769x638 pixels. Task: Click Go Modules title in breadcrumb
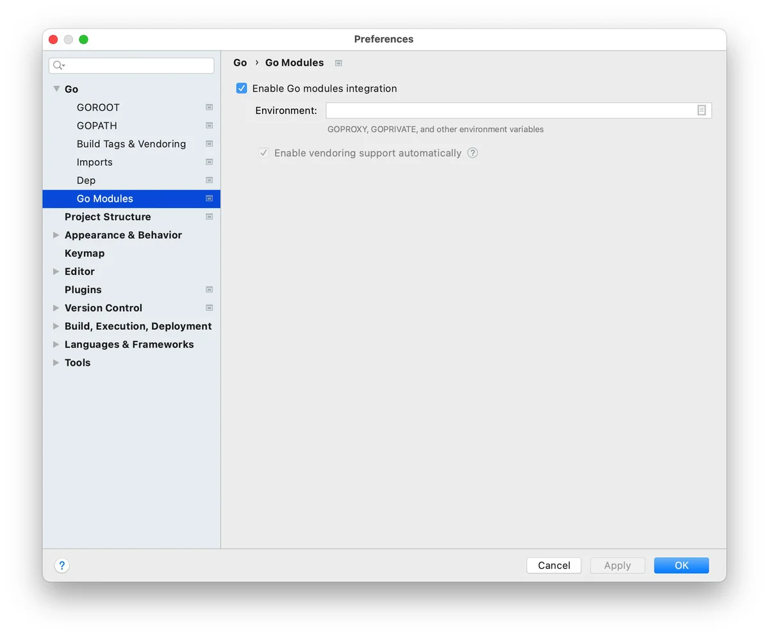(295, 63)
